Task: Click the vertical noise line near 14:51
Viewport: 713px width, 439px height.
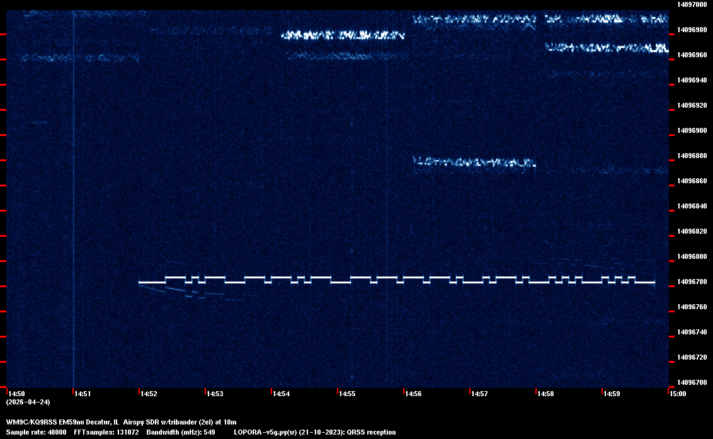Action: [74, 189]
